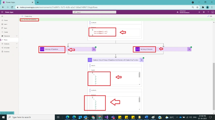The width and height of the screenshot is (215, 120).
Task: Click the Windows taskbar search box
Action: coord(31,117)
